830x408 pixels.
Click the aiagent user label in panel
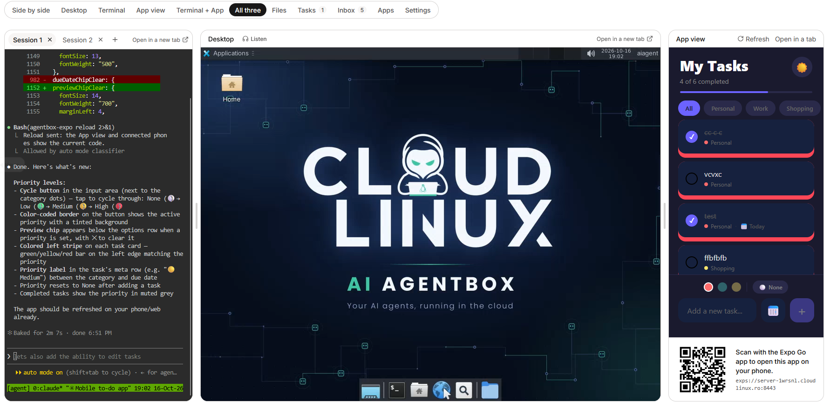(x=647, y=54)
